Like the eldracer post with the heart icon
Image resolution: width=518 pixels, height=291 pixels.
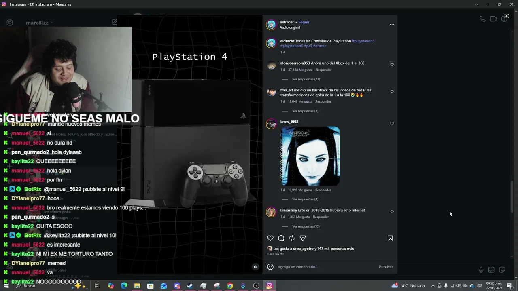[x=270, y=238]
